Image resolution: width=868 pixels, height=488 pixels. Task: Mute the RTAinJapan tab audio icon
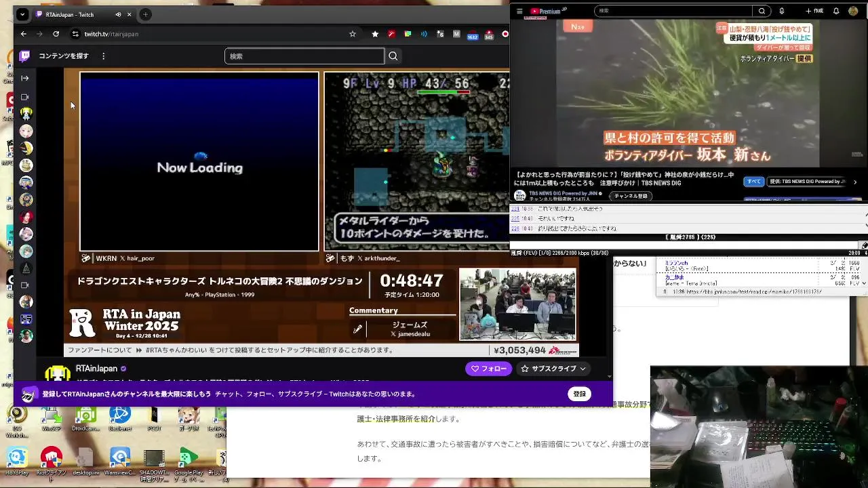click(118, 14)
